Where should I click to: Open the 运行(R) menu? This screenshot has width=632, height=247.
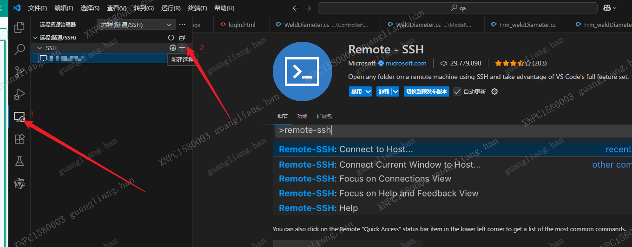tap(171, 8)
